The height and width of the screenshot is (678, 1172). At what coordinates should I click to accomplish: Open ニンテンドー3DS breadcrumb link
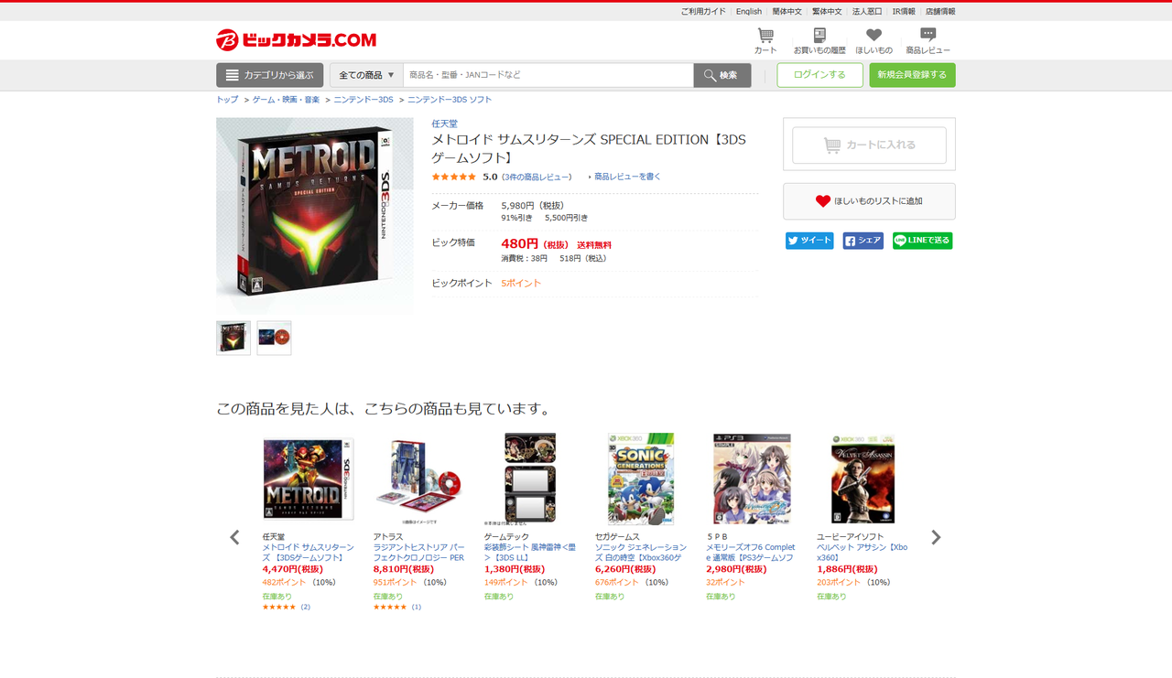(364, 99)
